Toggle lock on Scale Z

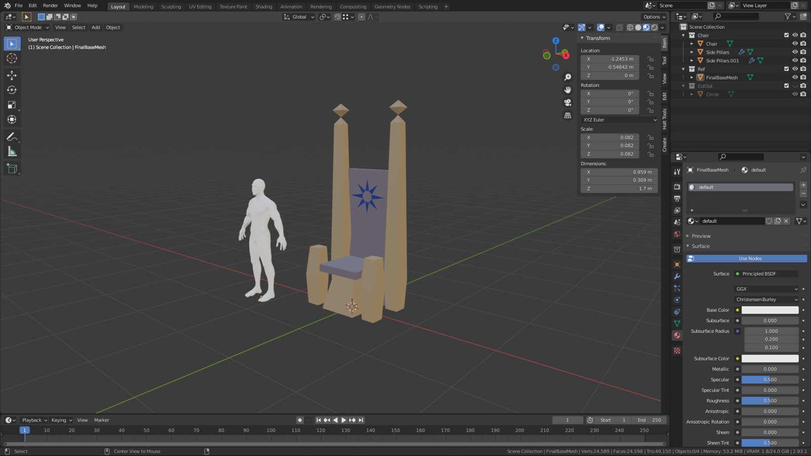pyautogui.click(x=650, y=154)
